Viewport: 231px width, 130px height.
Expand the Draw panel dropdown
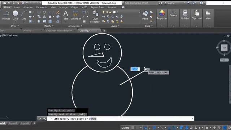(15, 26)
